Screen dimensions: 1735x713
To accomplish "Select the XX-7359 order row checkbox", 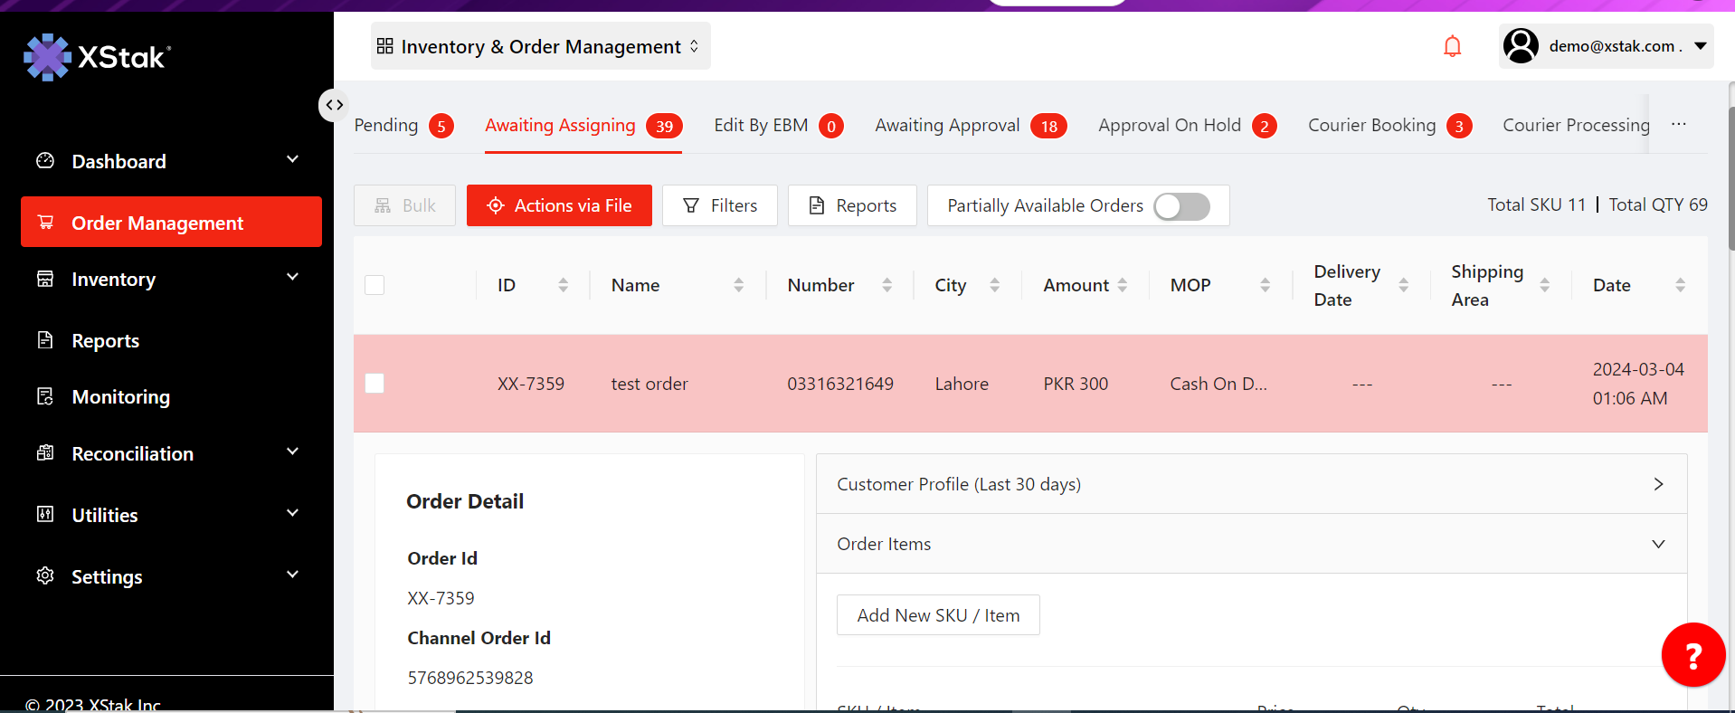I will point(374,384).
